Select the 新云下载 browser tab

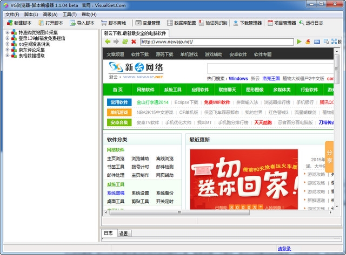(135, 33)
